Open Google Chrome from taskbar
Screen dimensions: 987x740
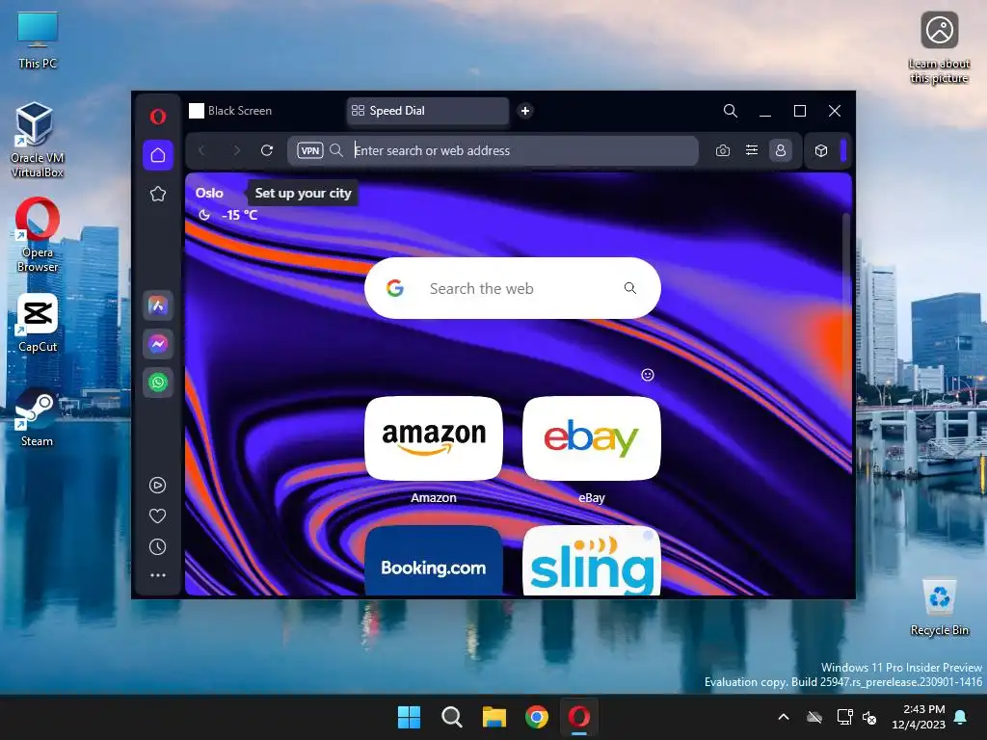click(x=537, y=717)
